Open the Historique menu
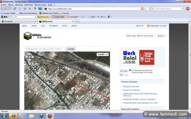The image size is (191, 119). [x=29, y=5]
